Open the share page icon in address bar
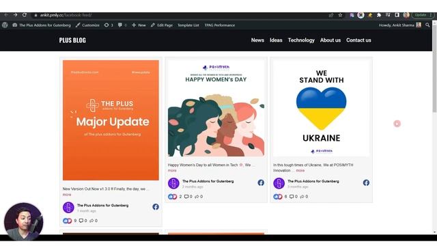The height and width of the screenshot is (246, 437). point(331,15)
